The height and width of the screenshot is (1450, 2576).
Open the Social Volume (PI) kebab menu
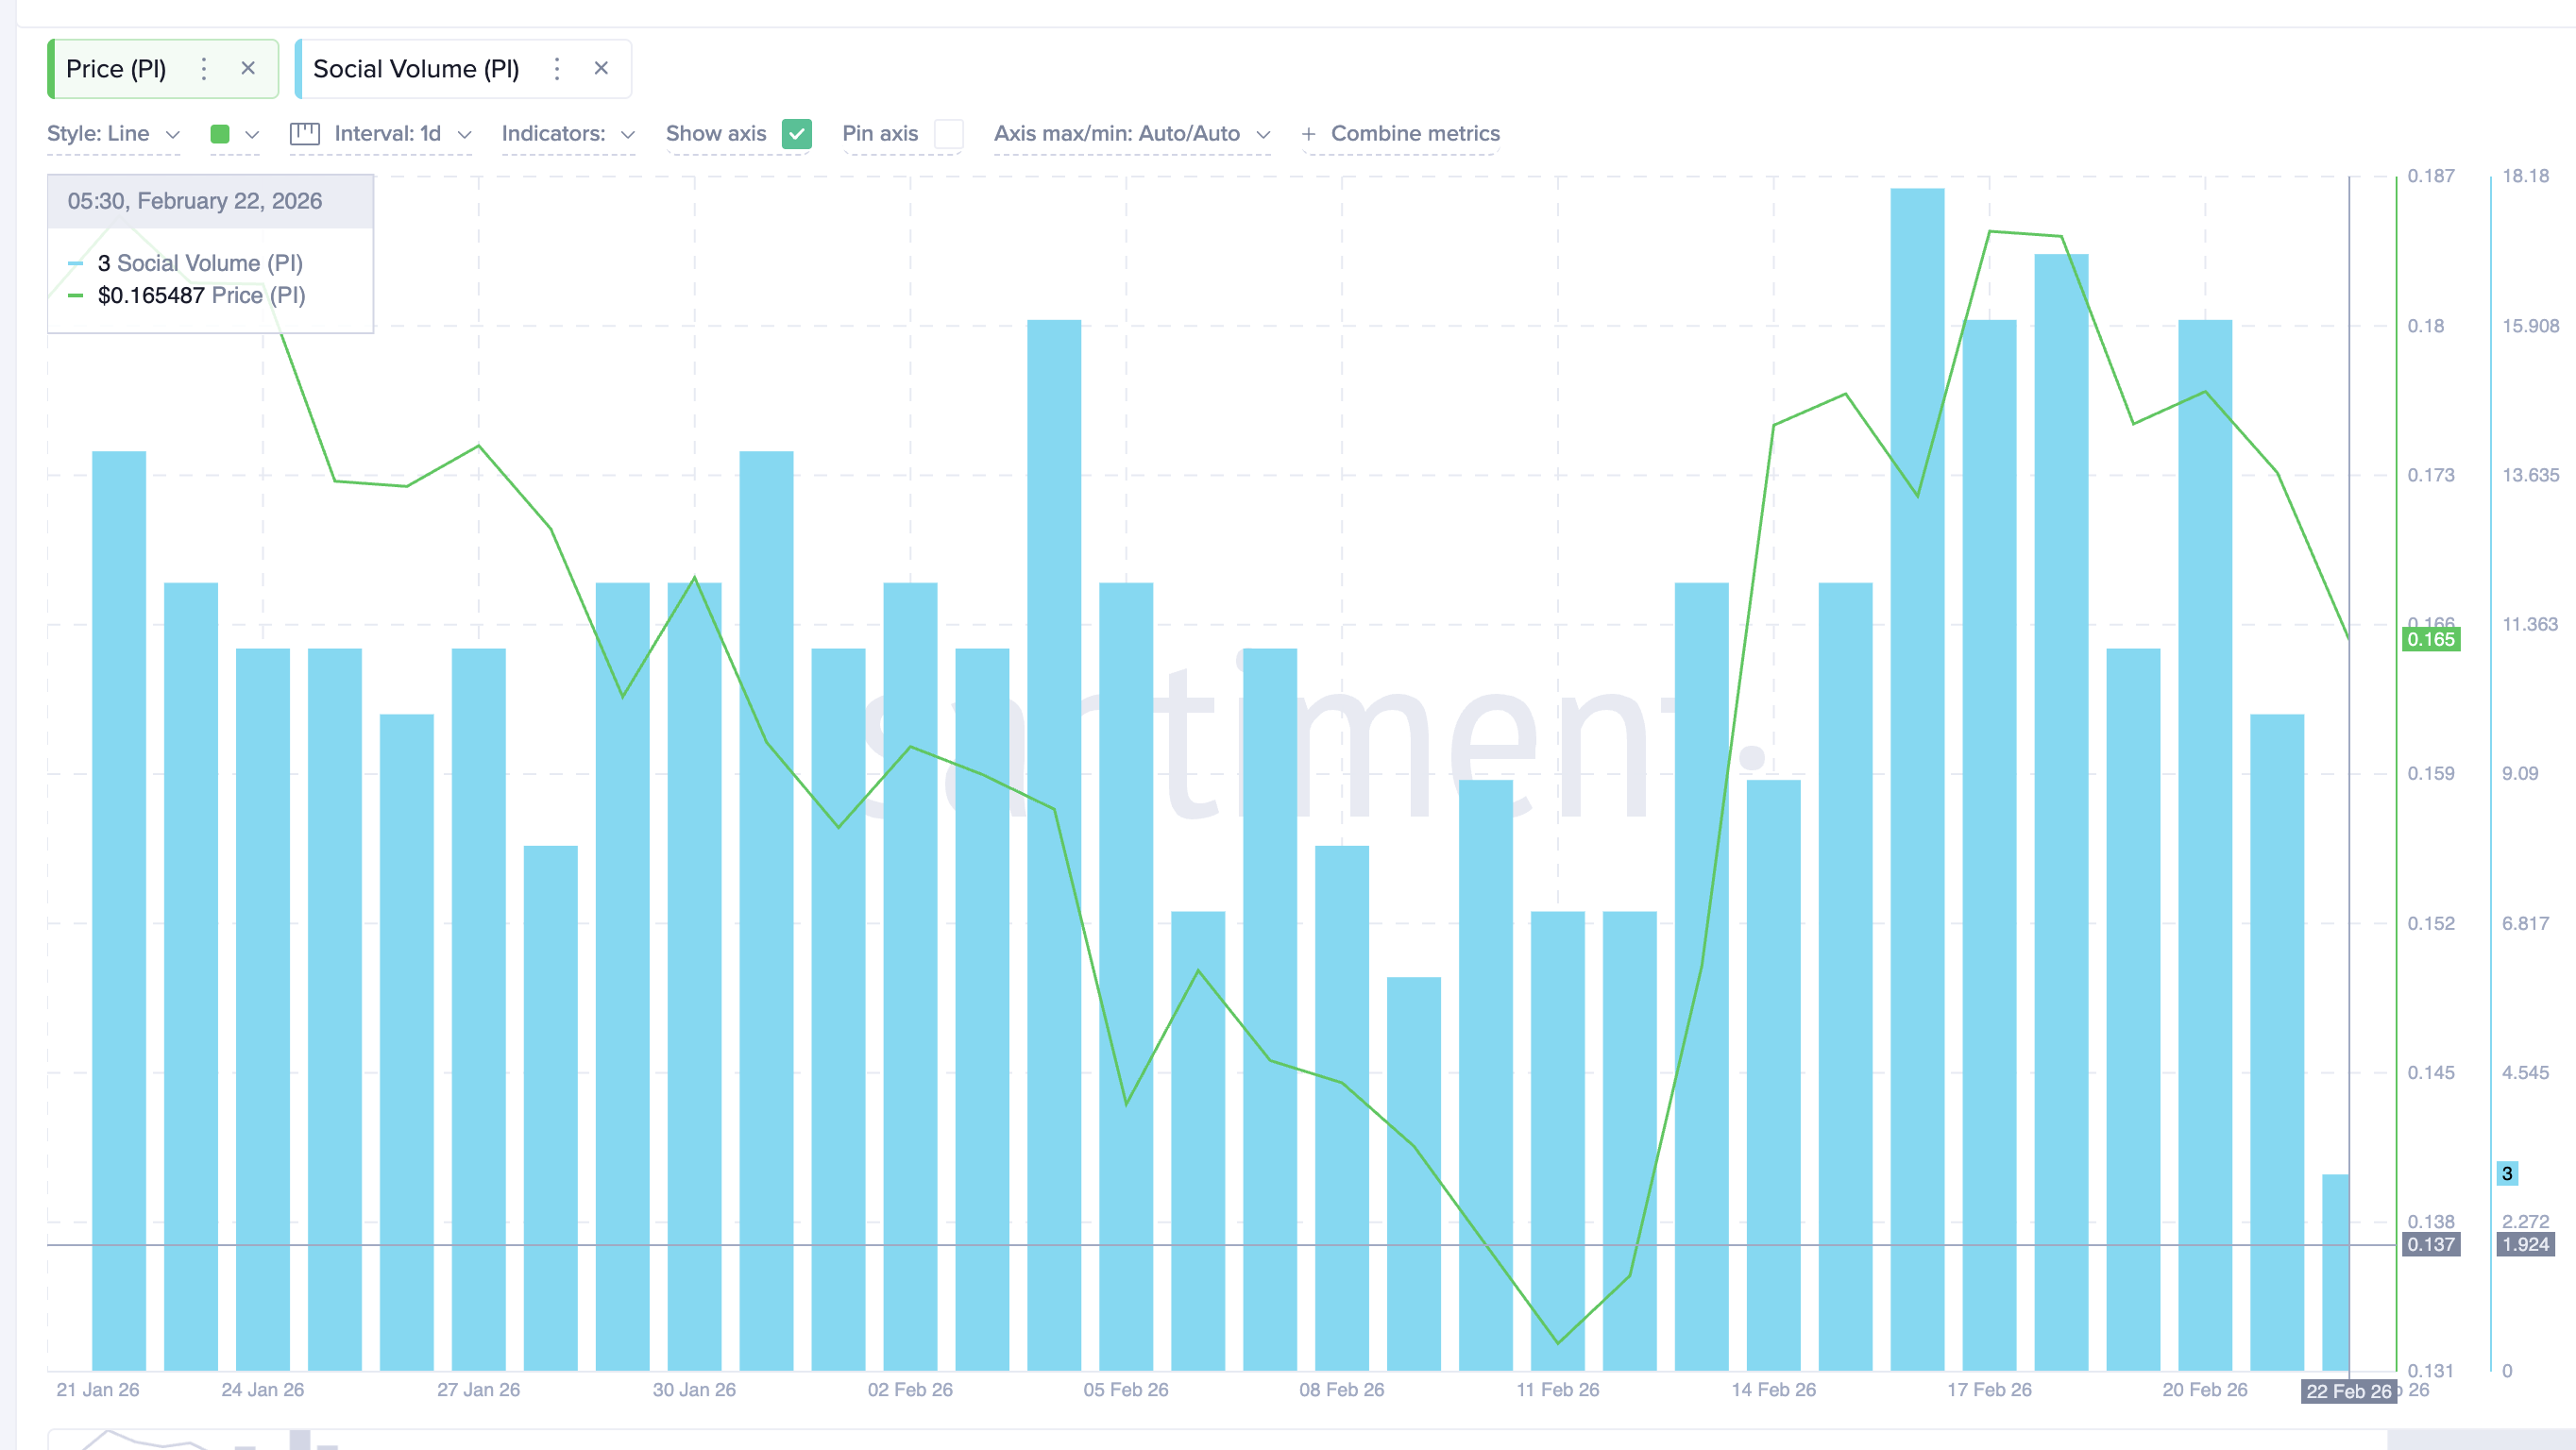pos(557,68)
